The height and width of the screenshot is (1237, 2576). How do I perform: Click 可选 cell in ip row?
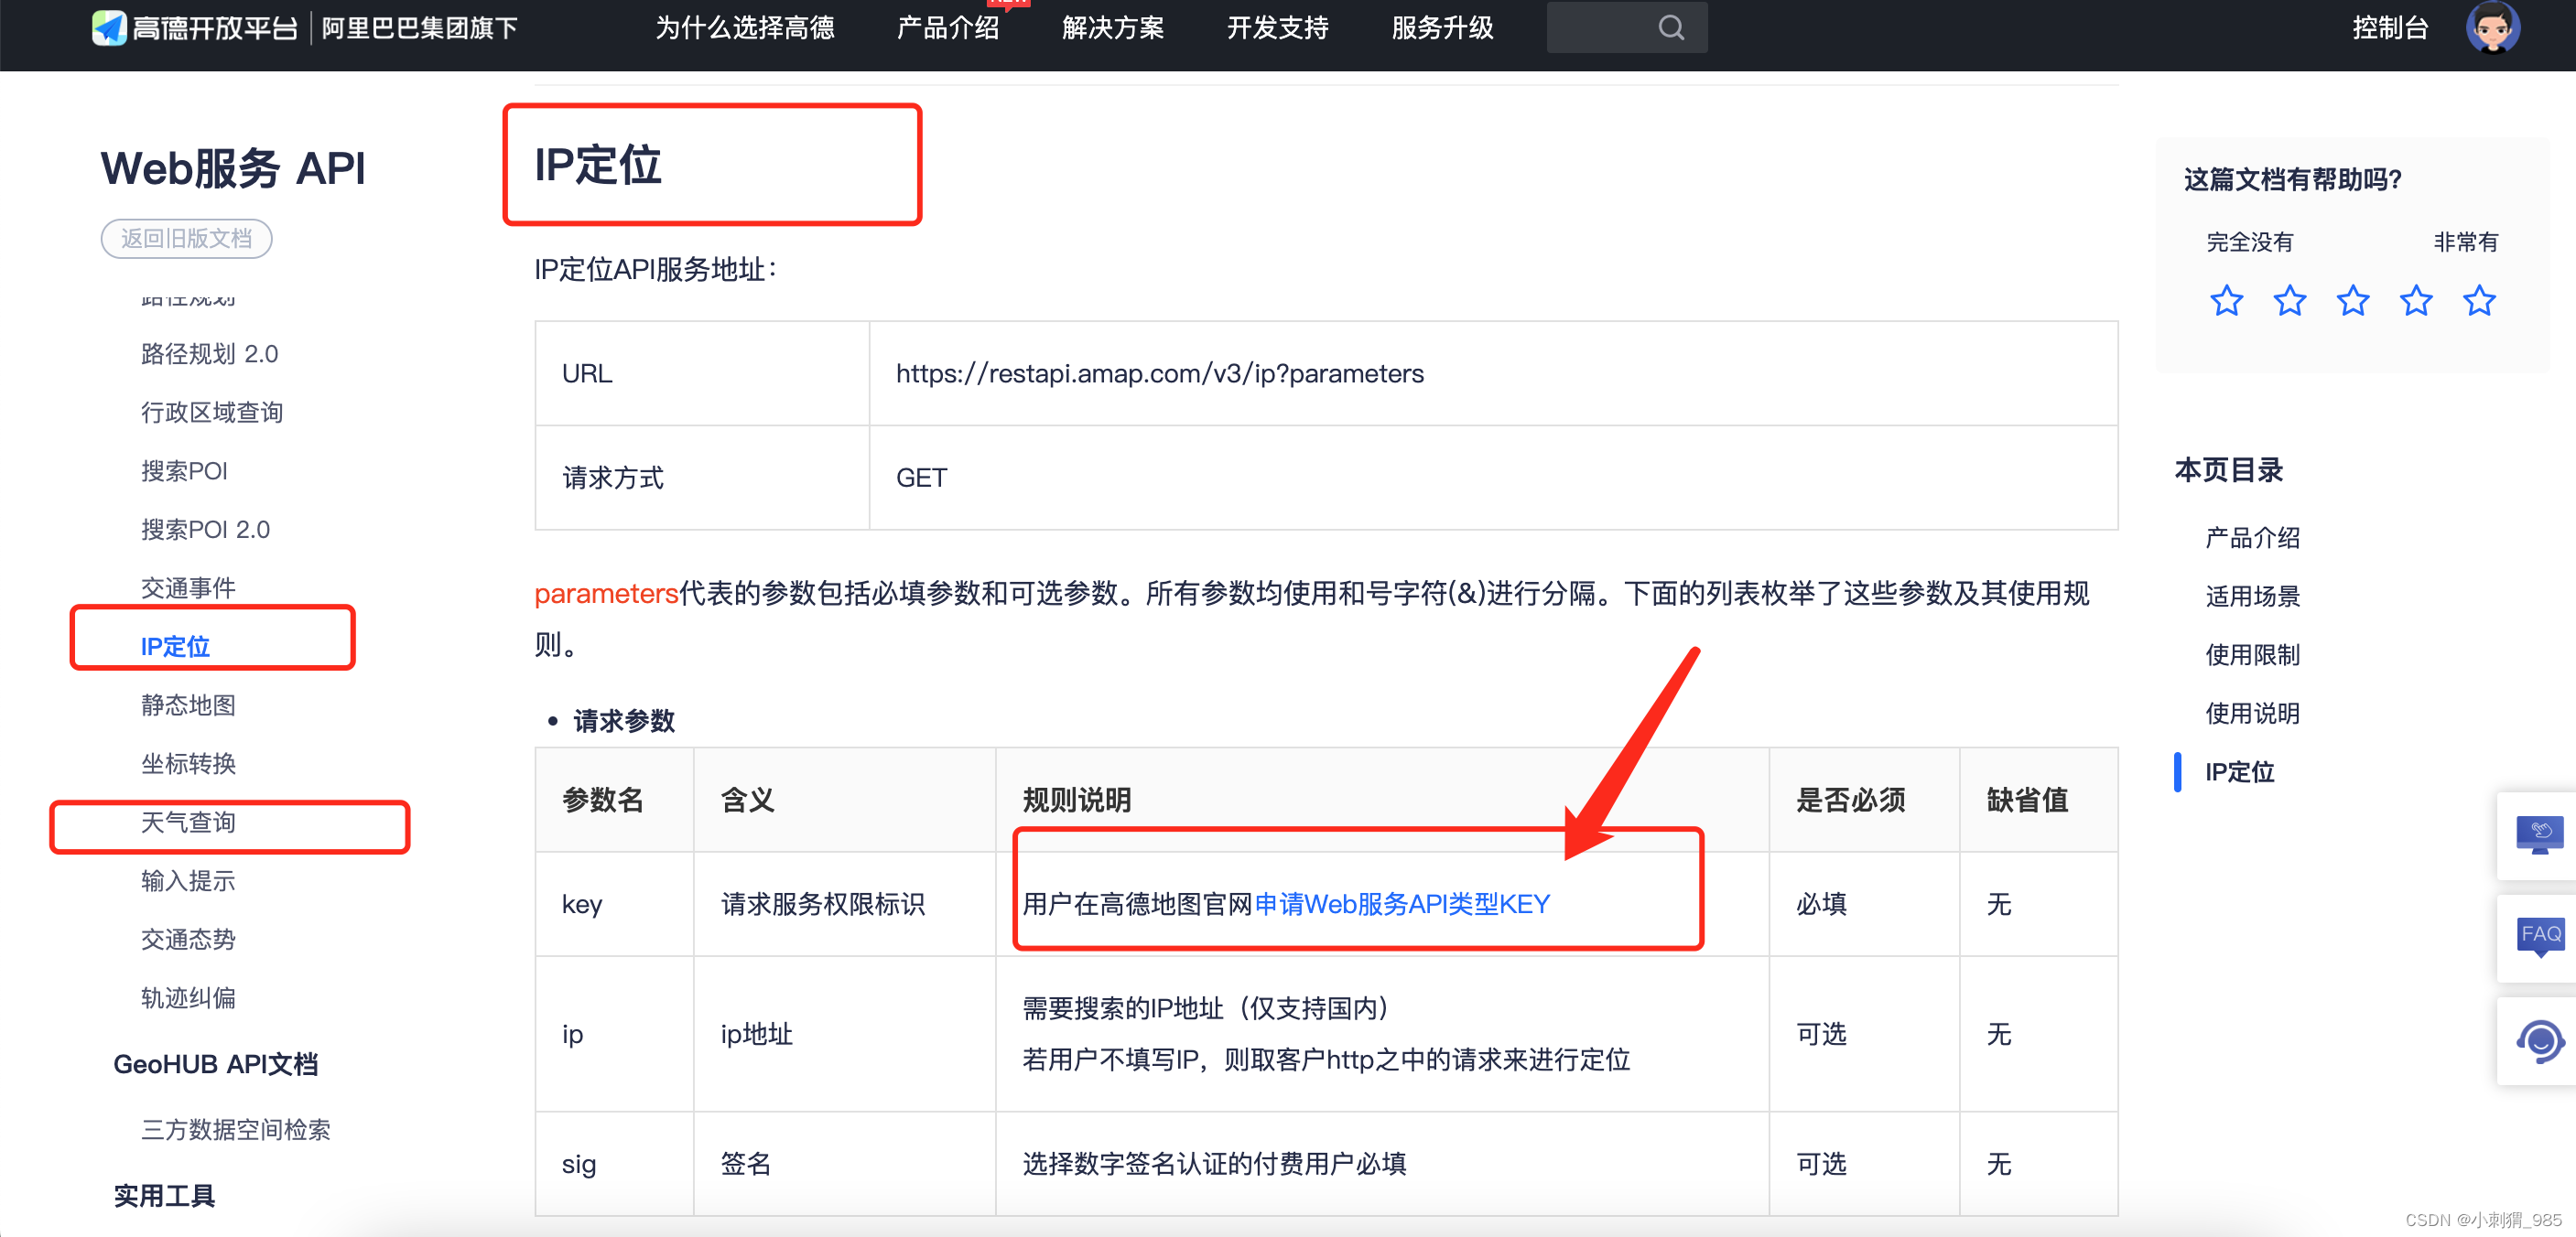click(x=1864, y=1034)
